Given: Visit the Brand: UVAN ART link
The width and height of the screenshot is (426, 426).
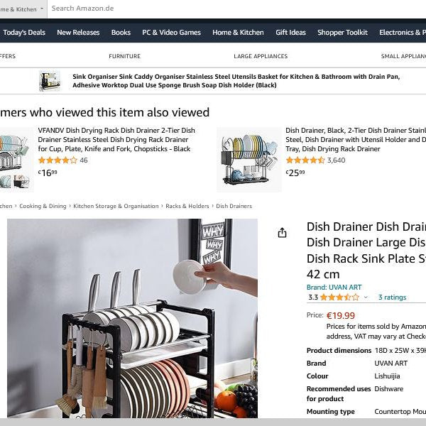Looking at the screenshot, I should point(334,288).
